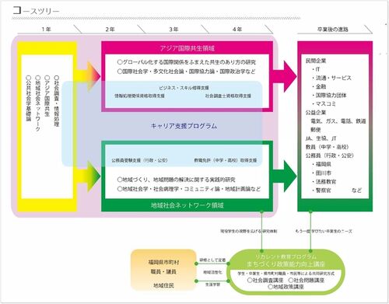Image resolution: width=389 pixels, height=304 pixels.
Task: Click 社会調査士資格取得支援 text
Action: tap(228, 96)
